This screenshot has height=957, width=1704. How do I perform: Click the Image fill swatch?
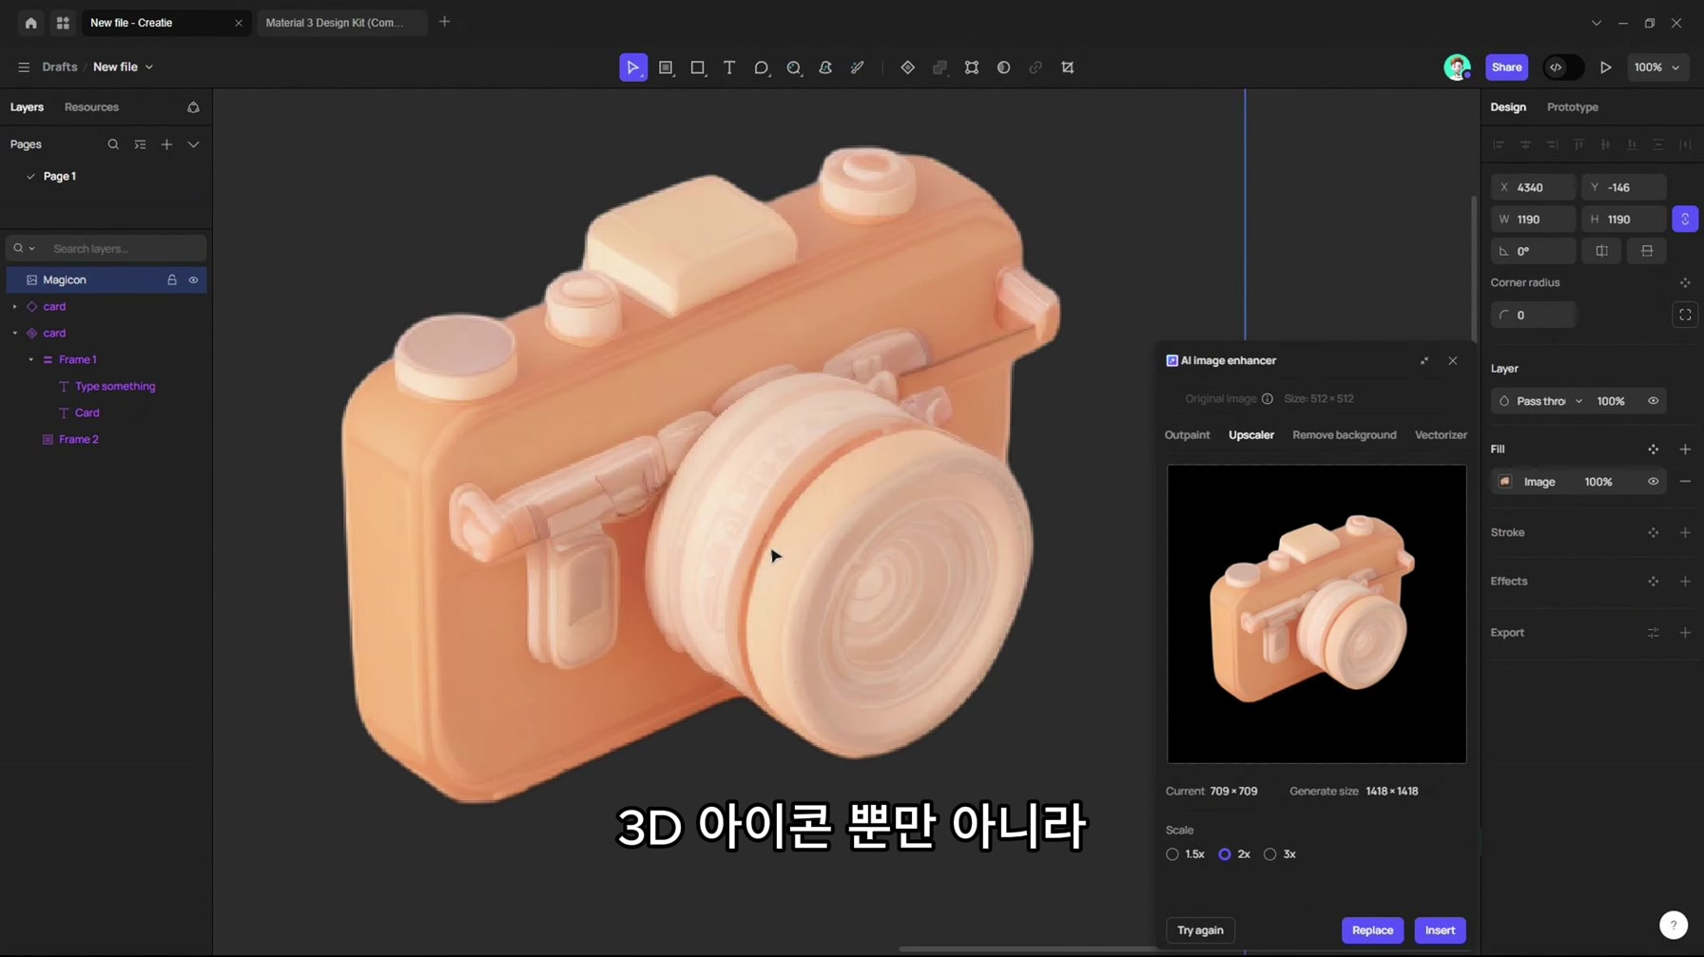click(x=1504, y=482)
